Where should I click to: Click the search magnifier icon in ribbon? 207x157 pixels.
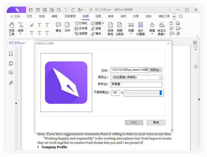click(181, 16)
